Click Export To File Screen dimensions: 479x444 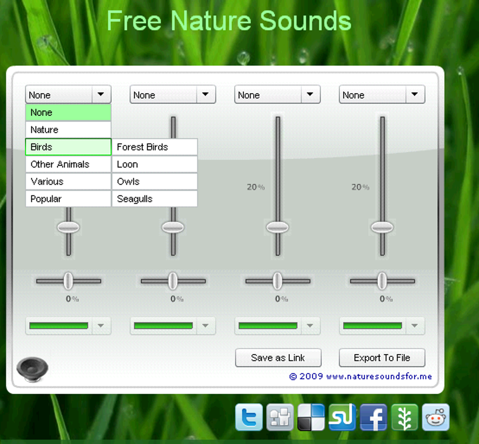382,358
